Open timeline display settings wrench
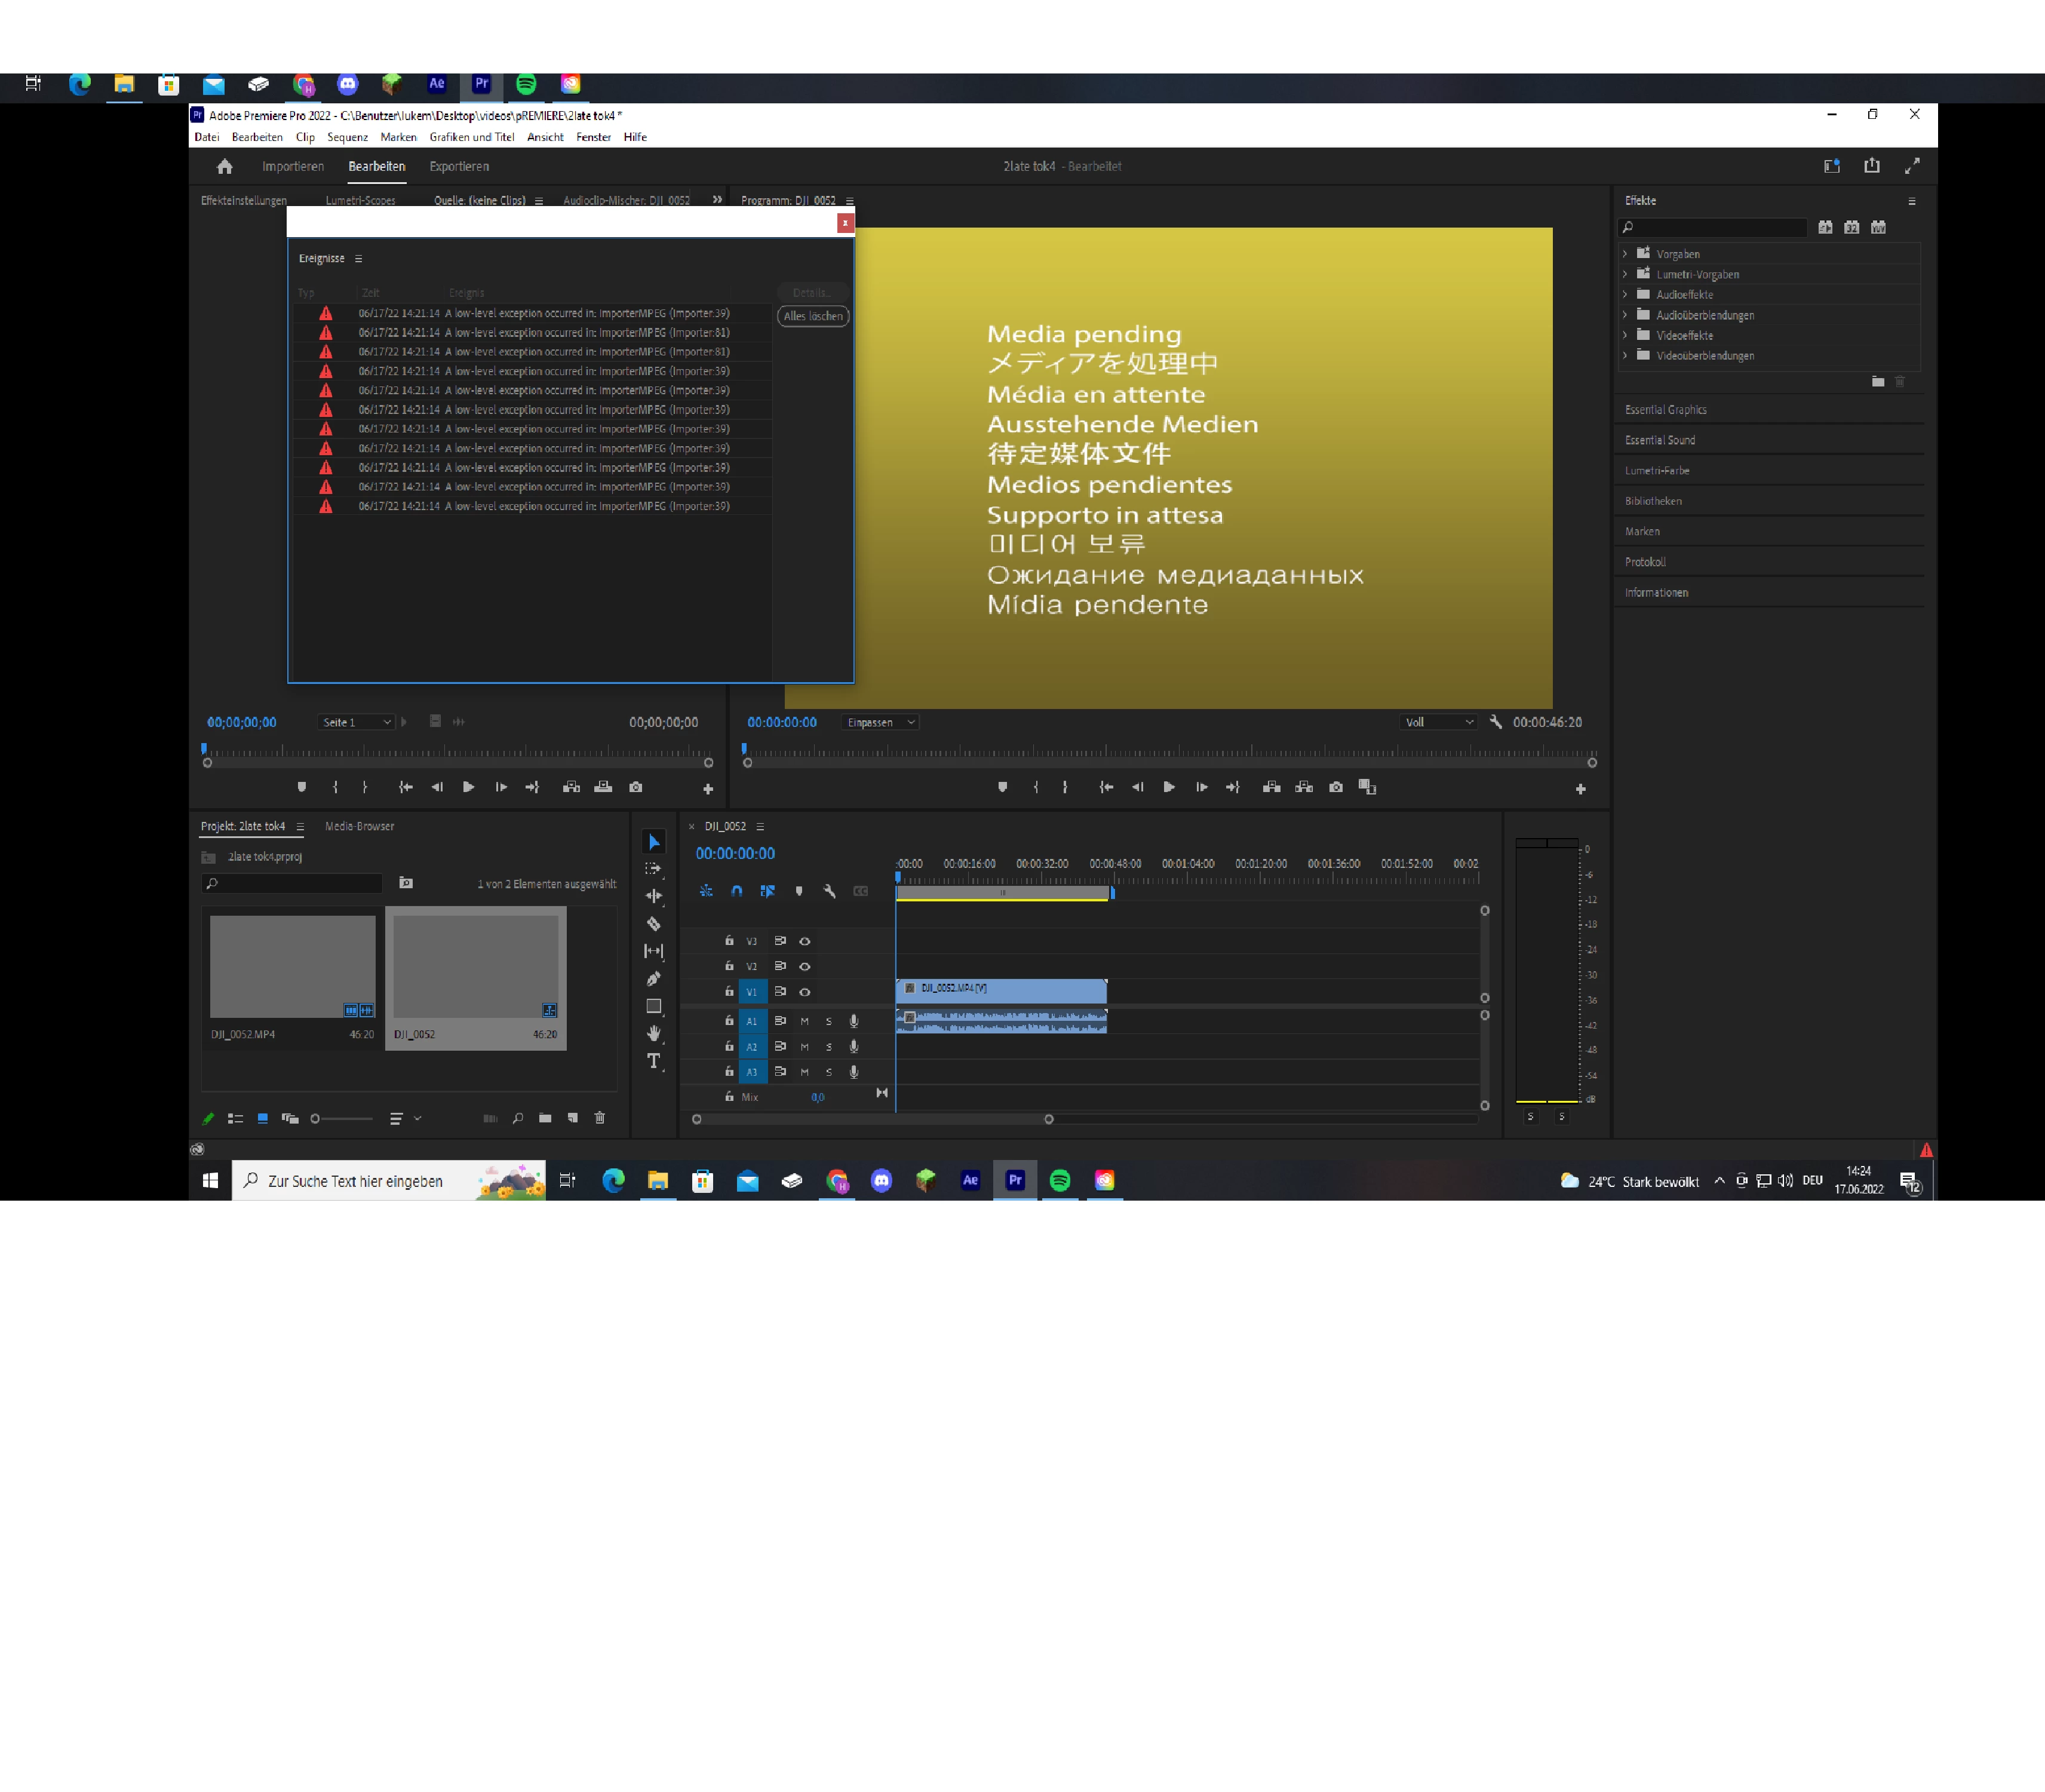Image resolution: width=2045 pixels, height=1792 pixels. coord(829,891)
